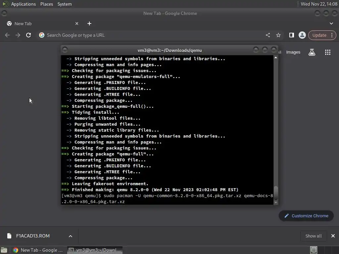Viewport: 339px width, 254px height.
Task: Click Show all downloads
Action: [313, 236]
